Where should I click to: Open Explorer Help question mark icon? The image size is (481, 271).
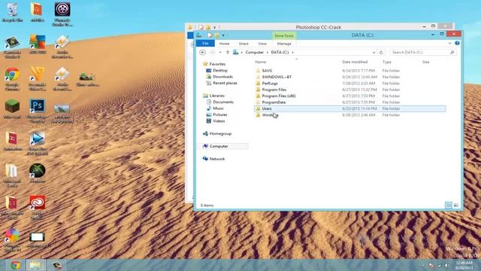[x=457, y=44]
